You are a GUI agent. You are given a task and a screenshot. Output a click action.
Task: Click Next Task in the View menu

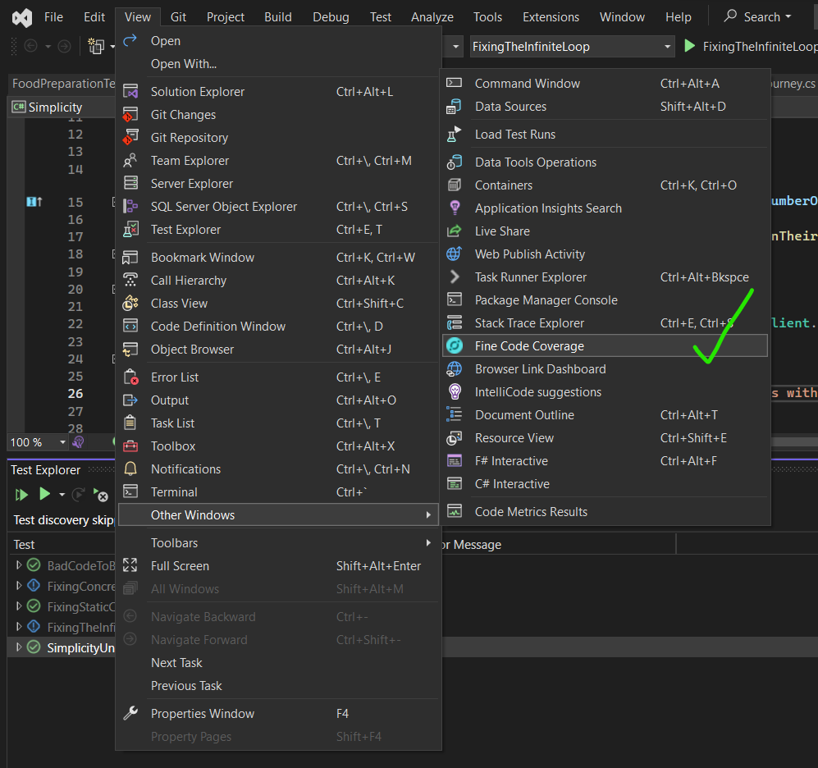coord(278,663)
